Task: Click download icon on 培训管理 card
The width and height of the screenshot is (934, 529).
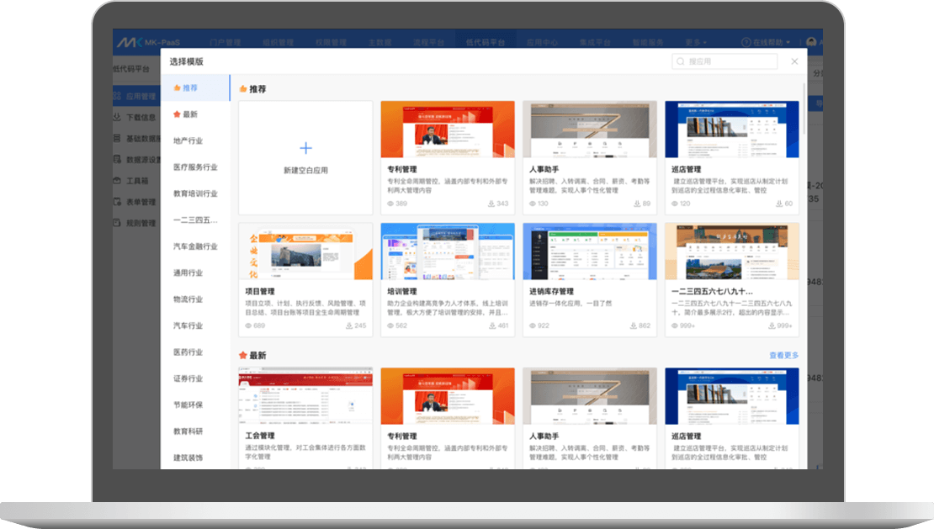Action: pos(491,325)
